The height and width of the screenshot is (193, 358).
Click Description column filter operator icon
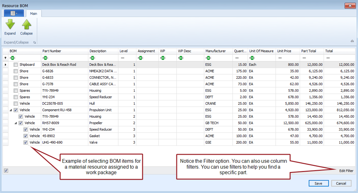(x=92, y=58)
